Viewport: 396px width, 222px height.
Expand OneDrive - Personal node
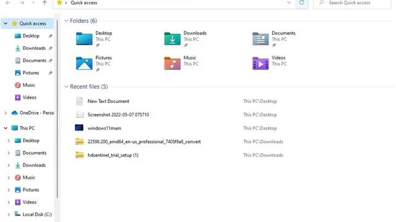[6, 113]
